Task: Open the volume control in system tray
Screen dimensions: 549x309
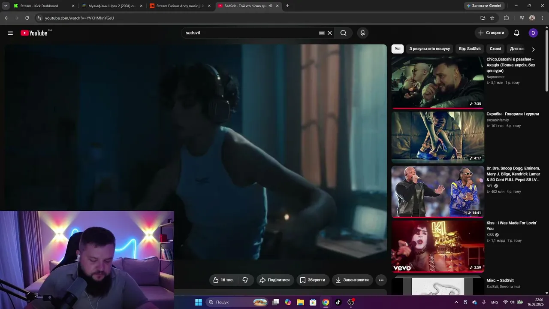Action: pos(512,302)
